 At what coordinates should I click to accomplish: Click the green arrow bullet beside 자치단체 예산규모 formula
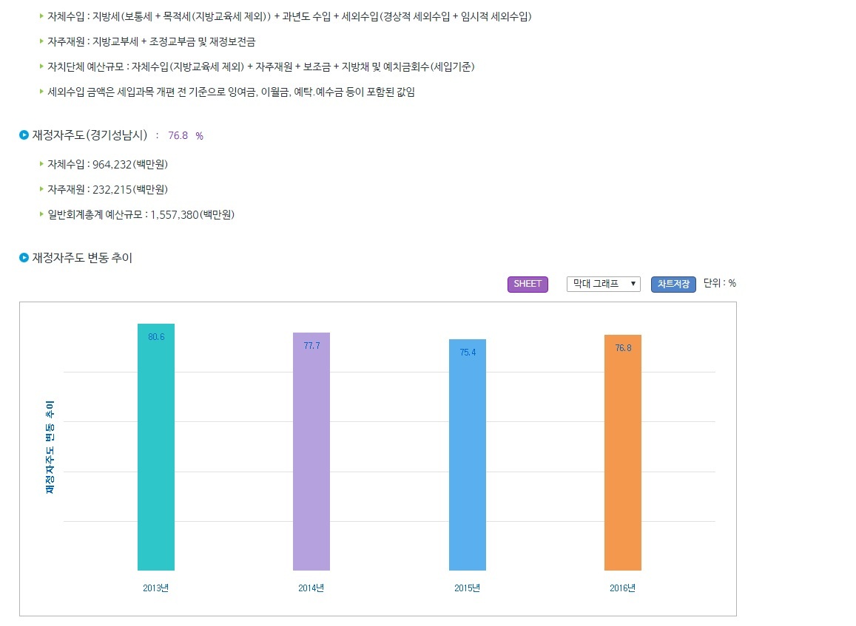click(41, 66)
